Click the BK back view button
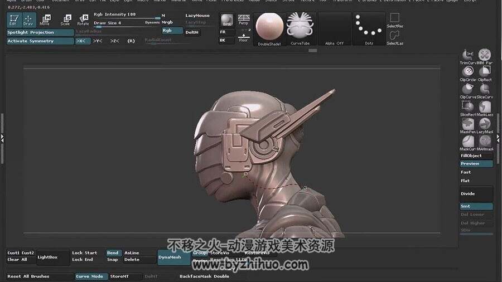The image size is (502, 282). point(226,40)
